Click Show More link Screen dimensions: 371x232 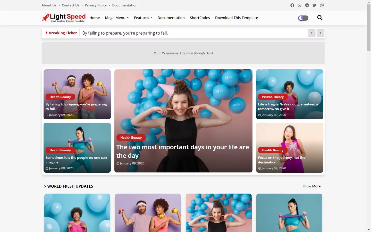click(311, 186)
